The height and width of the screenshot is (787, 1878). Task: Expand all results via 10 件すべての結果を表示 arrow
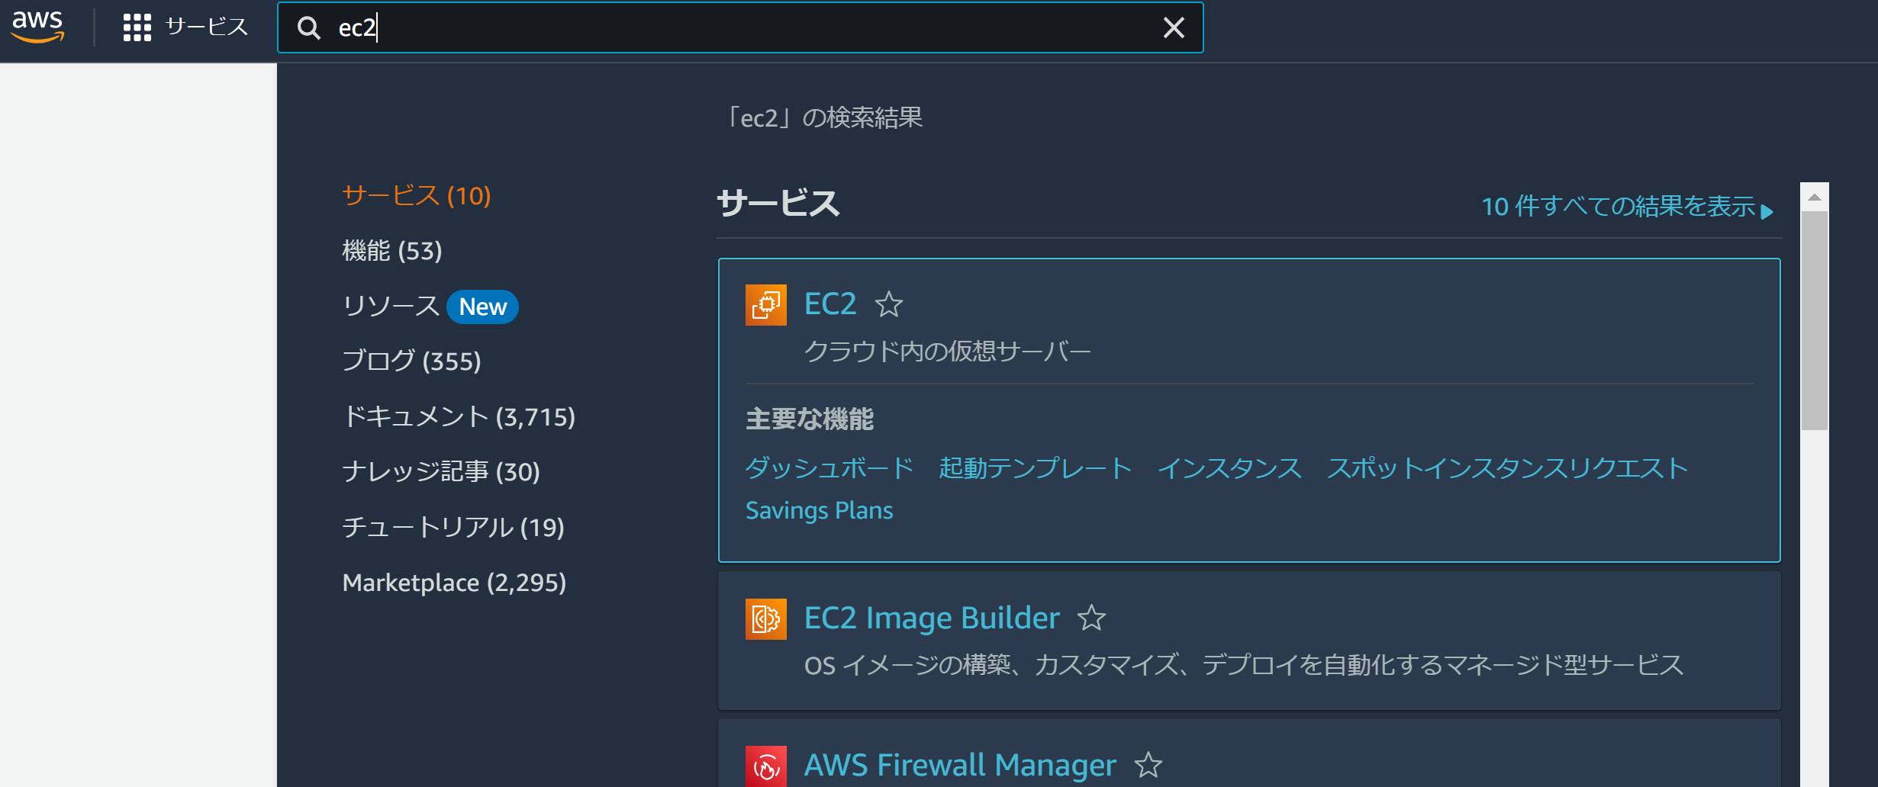1626,207
